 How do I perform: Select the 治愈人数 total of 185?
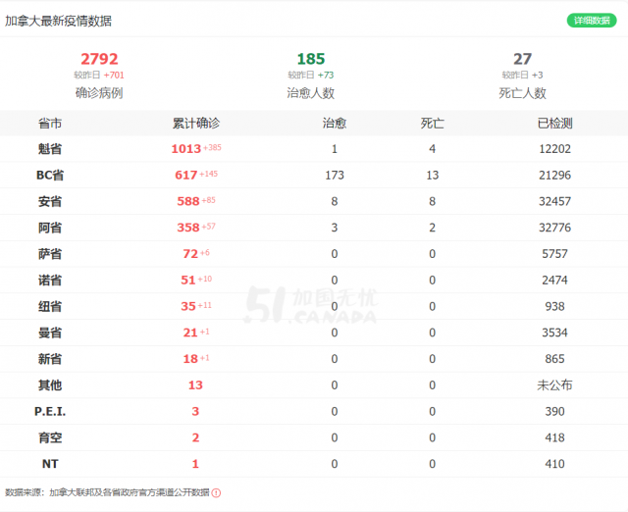tap(310, 59)
